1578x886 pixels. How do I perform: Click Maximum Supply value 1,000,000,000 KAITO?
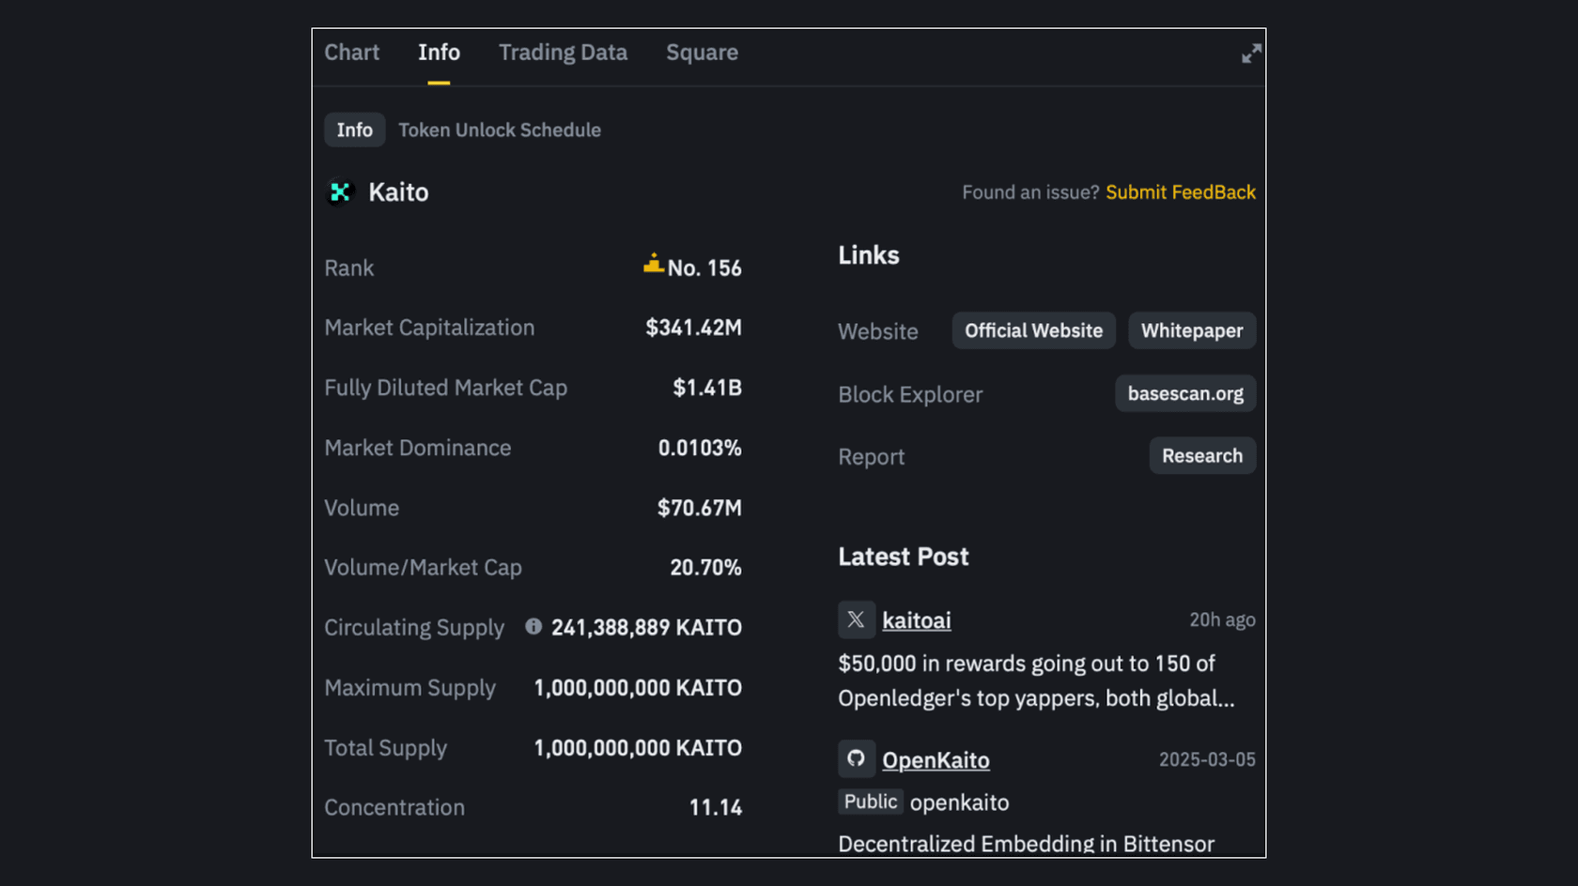click(638, 687)
